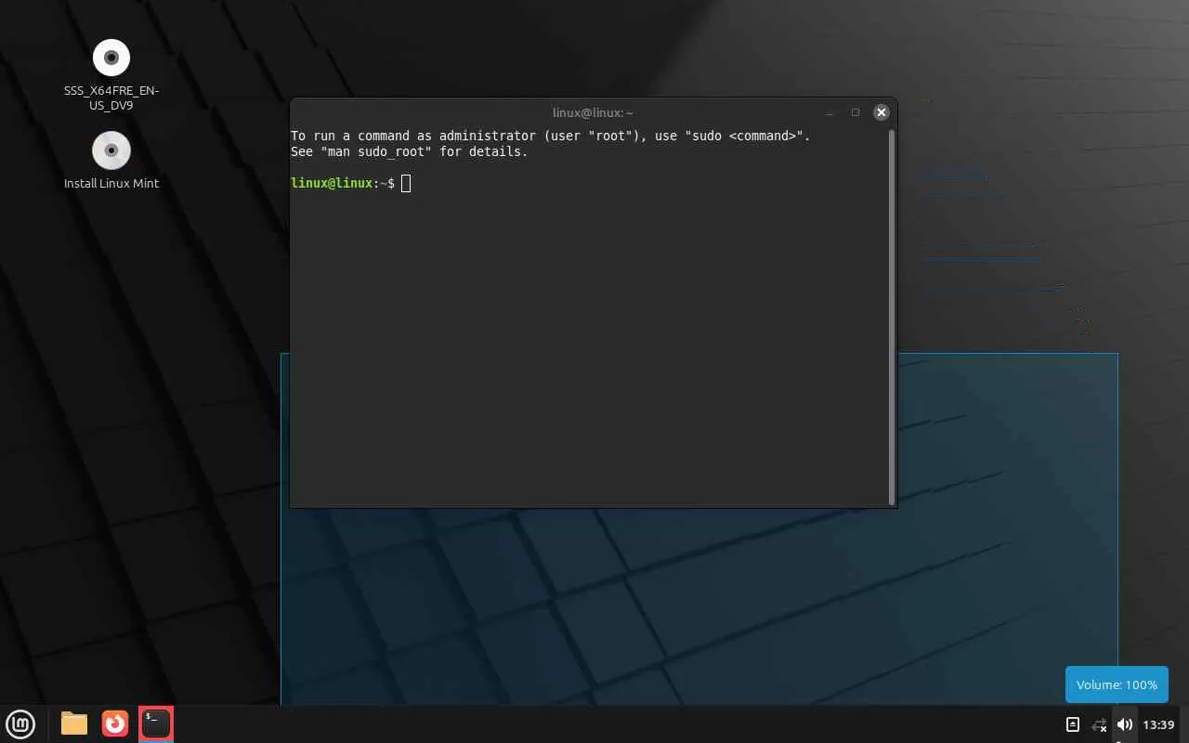The height and width of the screenshot is (743, 1189).
Task: Click the terminal's vertical scrollbar
Action: coord(892,316)
